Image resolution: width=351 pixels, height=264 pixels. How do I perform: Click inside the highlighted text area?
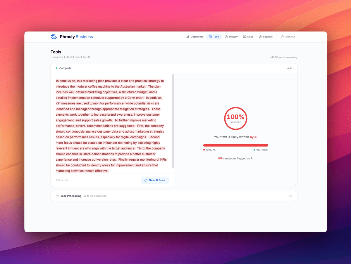(111, 126)
